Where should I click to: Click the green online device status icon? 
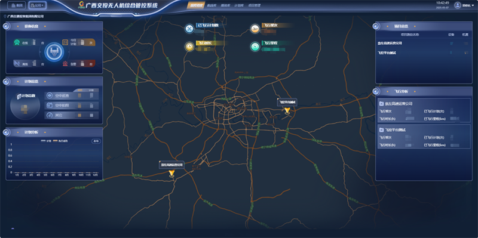click(17, 43)
